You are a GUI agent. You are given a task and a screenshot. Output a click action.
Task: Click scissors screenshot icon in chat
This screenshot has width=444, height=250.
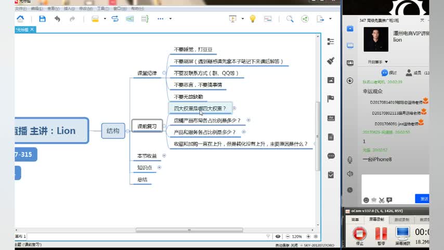click(x=382, y=200)
